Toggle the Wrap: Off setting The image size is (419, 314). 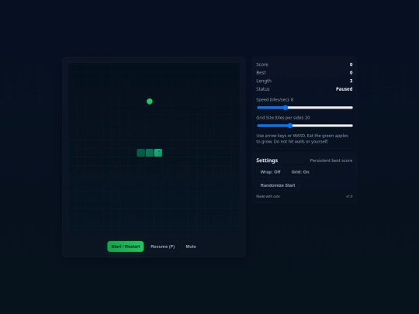(x=270, y=172)
